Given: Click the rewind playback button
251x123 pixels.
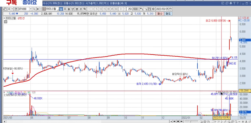Looking at the screenshot, I should tap(174, 121).
